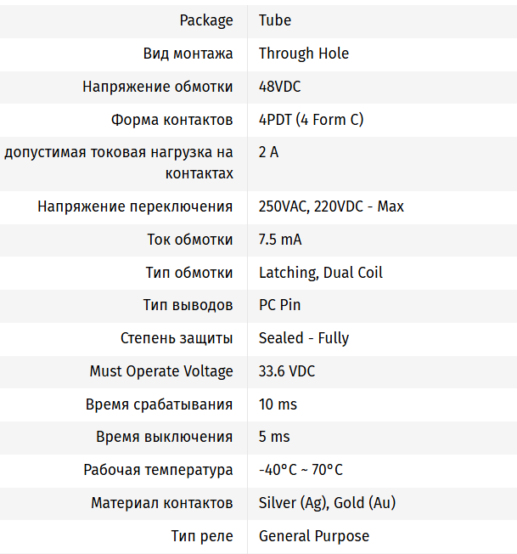
Task: Click the "Must Operate Voltage" label
Action: click(161, 371)
